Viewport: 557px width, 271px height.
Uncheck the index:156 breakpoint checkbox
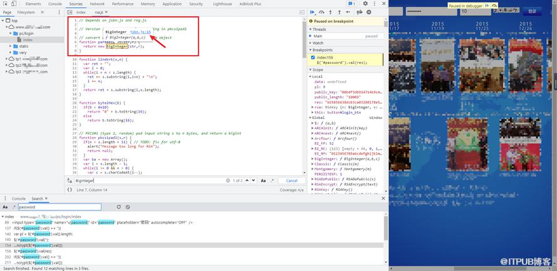pos(313,58)
